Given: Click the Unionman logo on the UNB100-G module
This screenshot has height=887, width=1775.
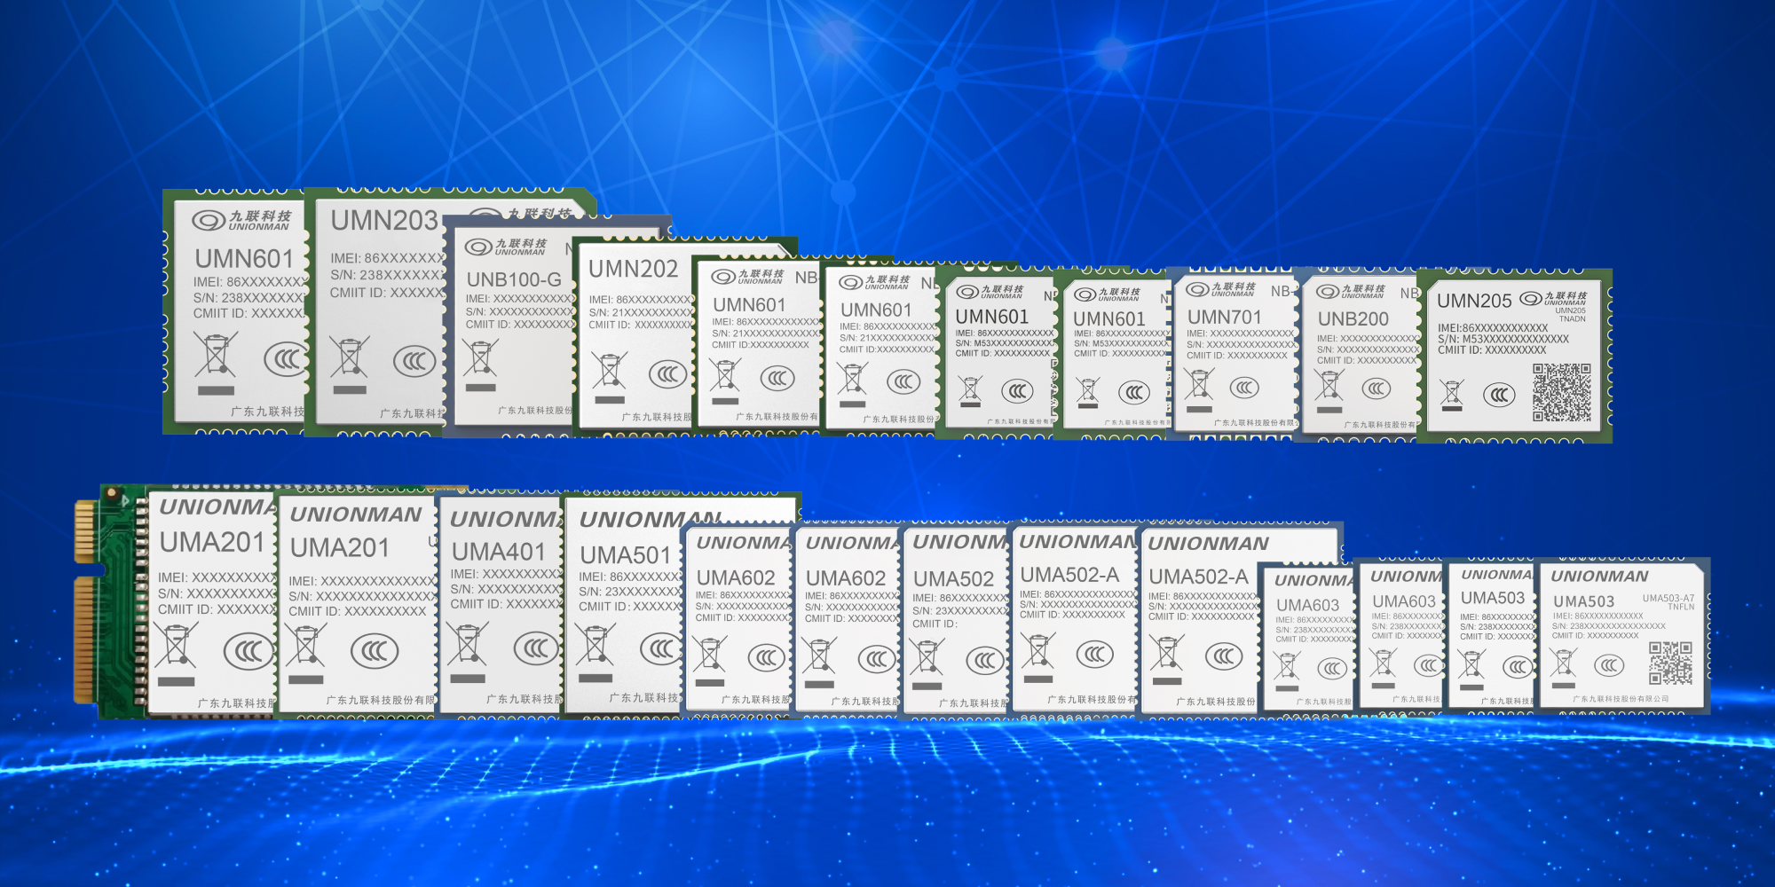Looking at the screenshot, I should pyautogui.click(x=506, y=247).
